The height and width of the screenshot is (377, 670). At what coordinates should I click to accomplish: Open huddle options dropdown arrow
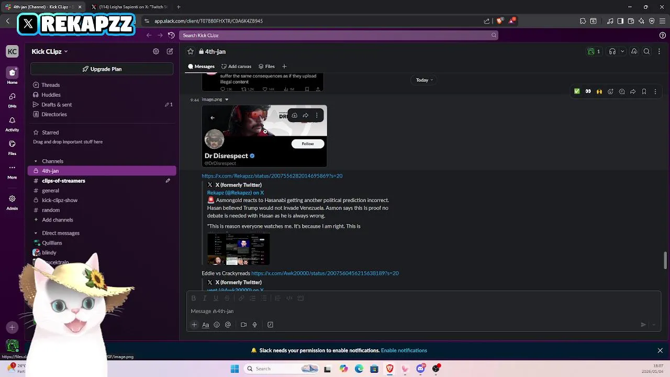(622, 51)
